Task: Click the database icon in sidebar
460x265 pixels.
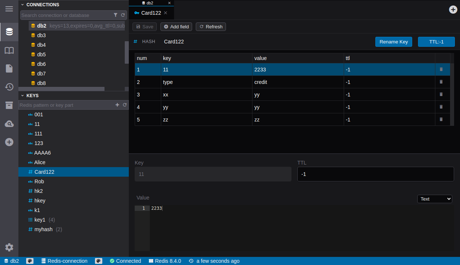Action: pyautogui.click(x=9, y=32)
